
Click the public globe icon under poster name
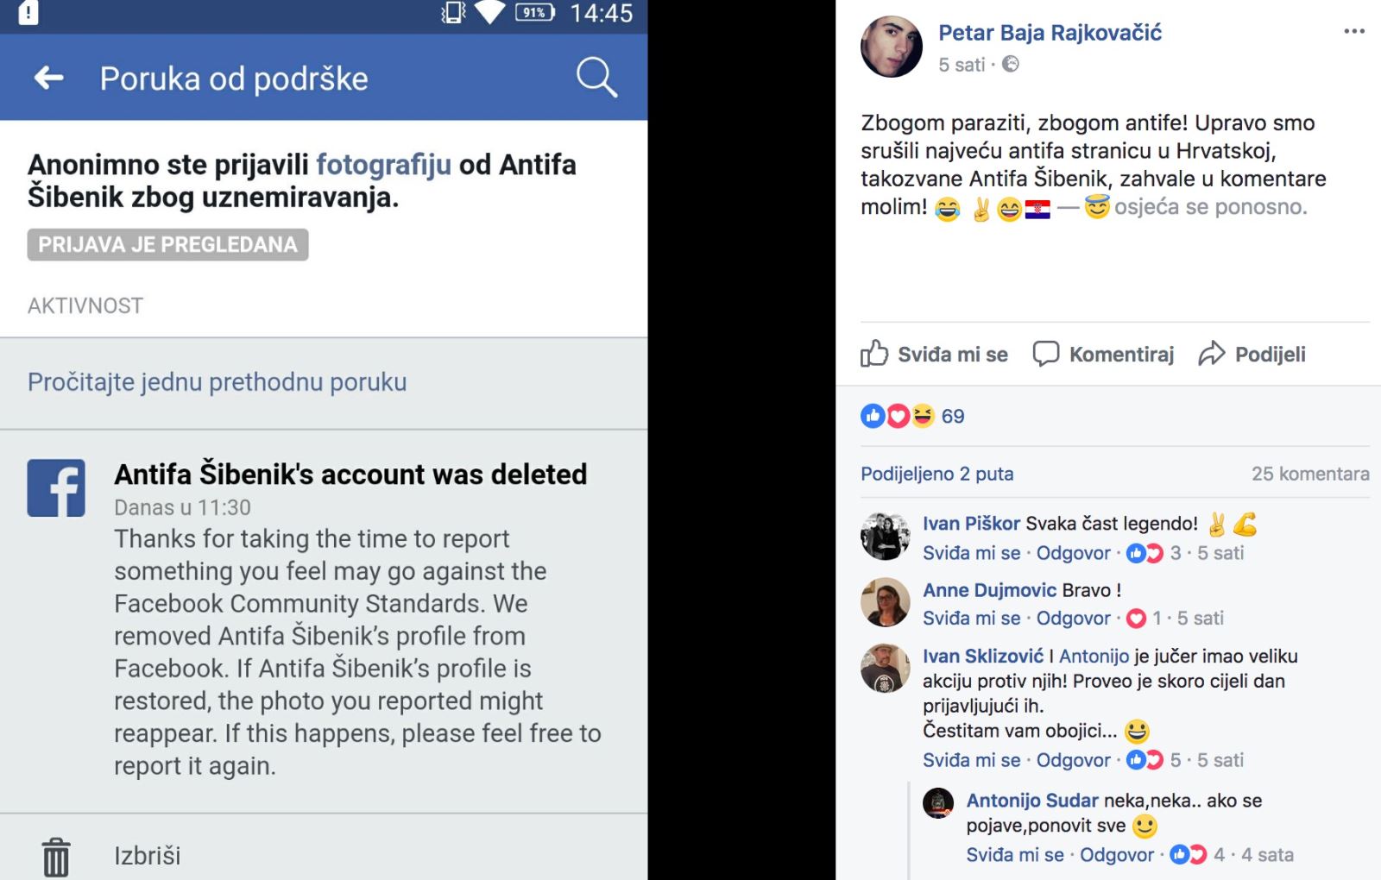1011,64
